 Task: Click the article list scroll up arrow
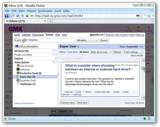143,60
